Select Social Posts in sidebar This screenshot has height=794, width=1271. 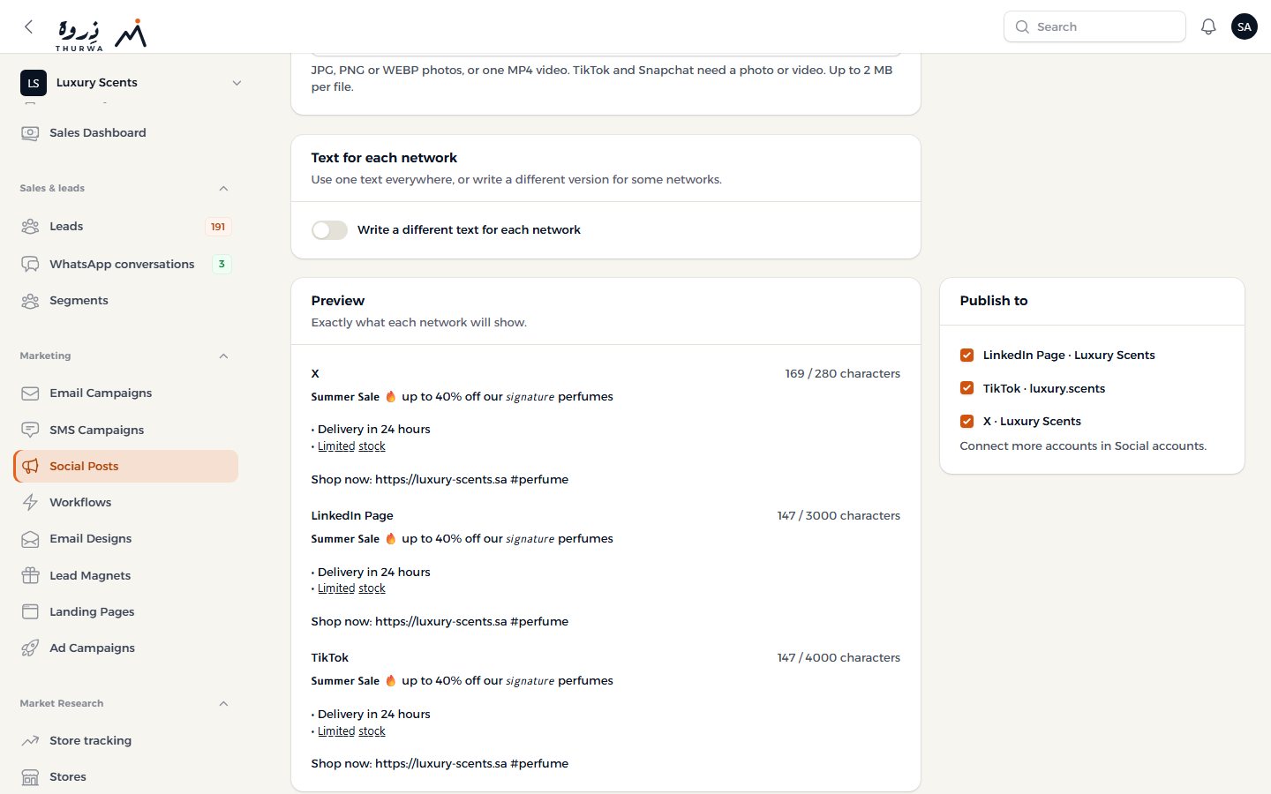[126, 466]
